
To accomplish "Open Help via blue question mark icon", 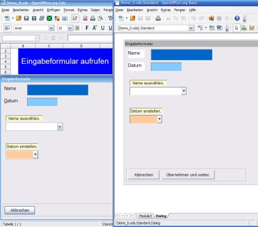I will pos(237,18).
